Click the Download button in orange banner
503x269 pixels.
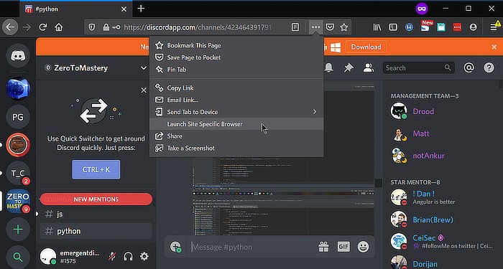(366, 47)
